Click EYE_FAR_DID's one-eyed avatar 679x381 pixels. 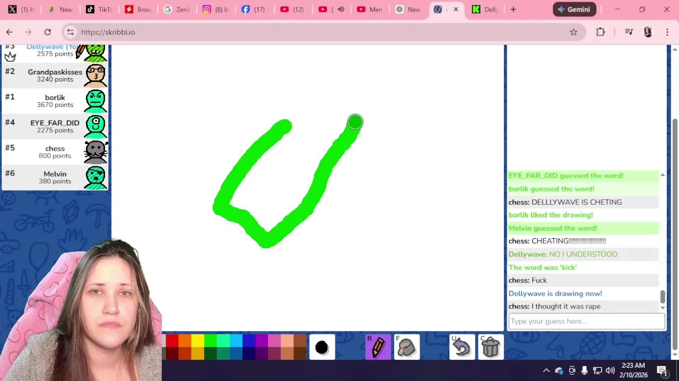click(95, 126)
